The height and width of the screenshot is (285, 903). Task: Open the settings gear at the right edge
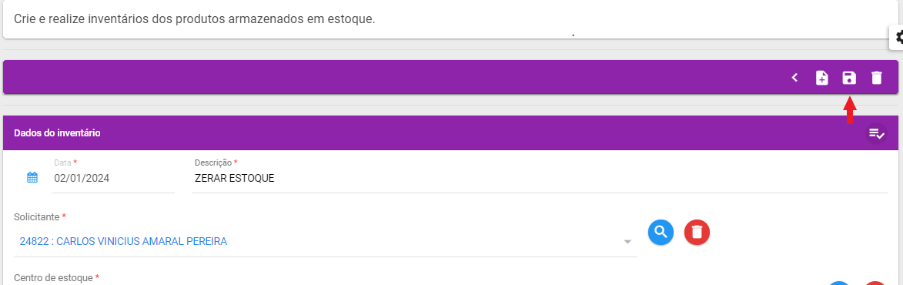tap(898, 38)
